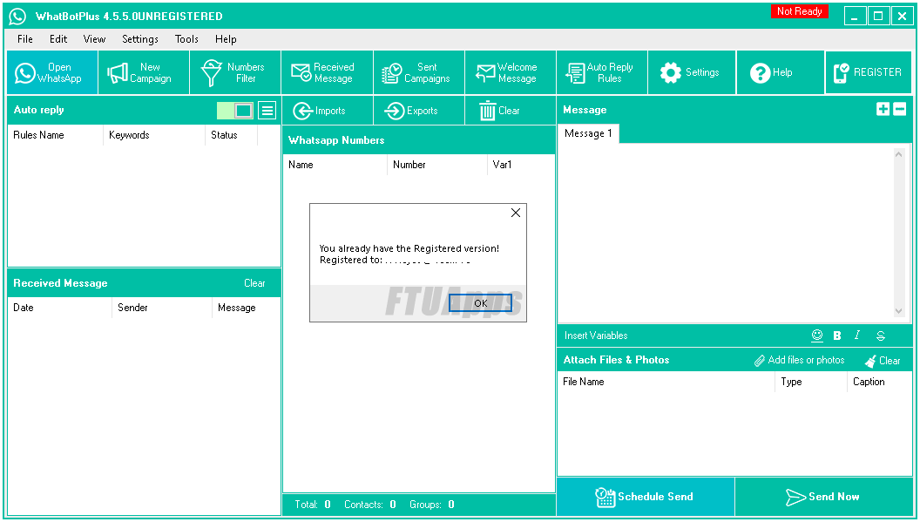Open the Tools menu
Screen dimensions: 920x522
coord(186,39)
